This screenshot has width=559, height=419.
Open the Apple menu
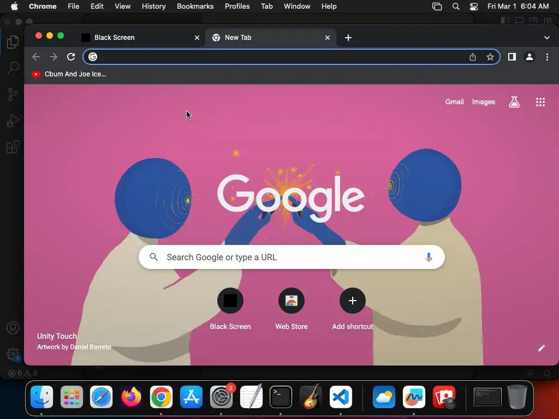coord(14,7)
